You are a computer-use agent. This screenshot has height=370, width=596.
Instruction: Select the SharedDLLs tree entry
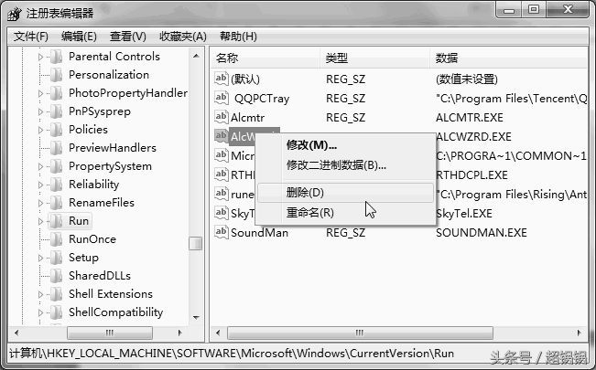pyautogui.click(x=100, y=276)
